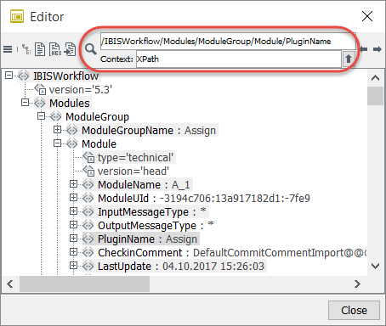Click the vertical scrollbar up arrow
Screen dimensions: 386x326
[x=376, y=77]
